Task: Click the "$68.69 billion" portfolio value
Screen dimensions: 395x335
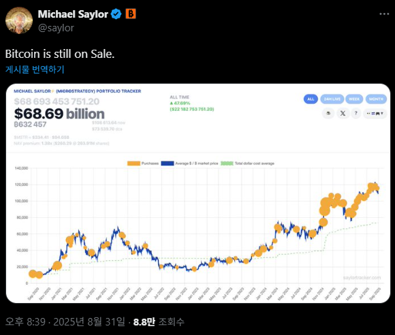Action: tap(59, 114)
